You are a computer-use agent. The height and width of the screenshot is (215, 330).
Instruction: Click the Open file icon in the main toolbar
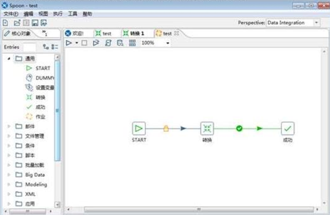point(17,23)
